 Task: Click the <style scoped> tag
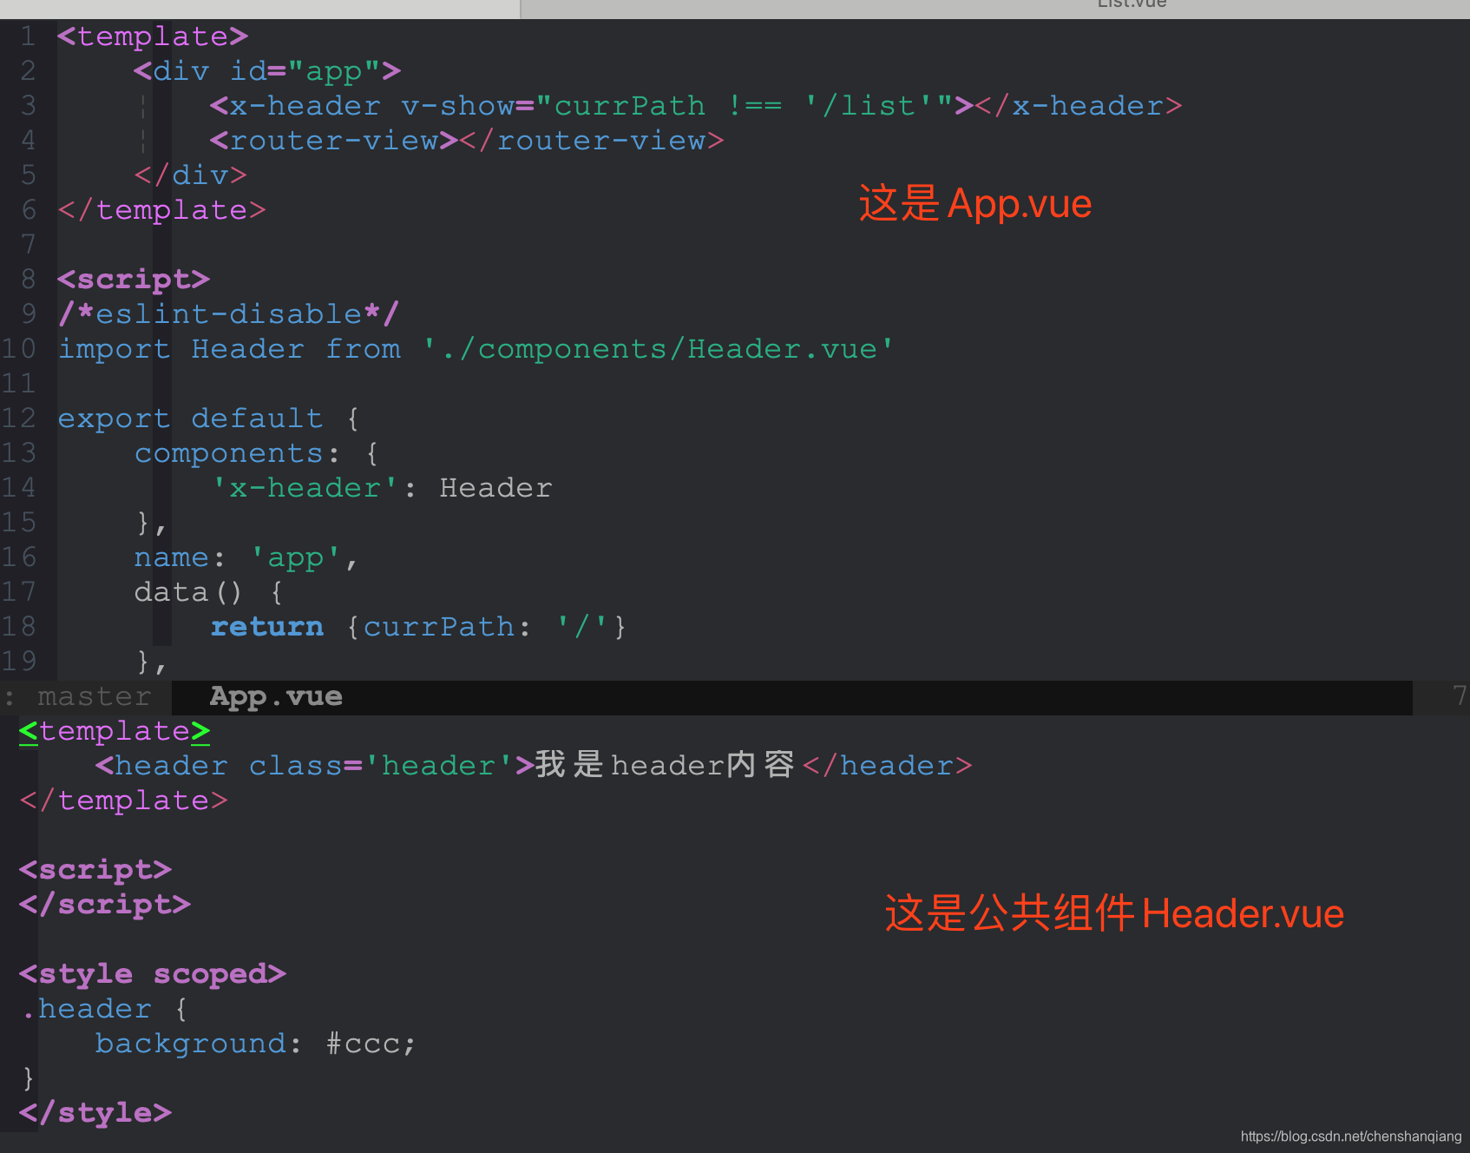pyautogui.click(x=153, y=974)
